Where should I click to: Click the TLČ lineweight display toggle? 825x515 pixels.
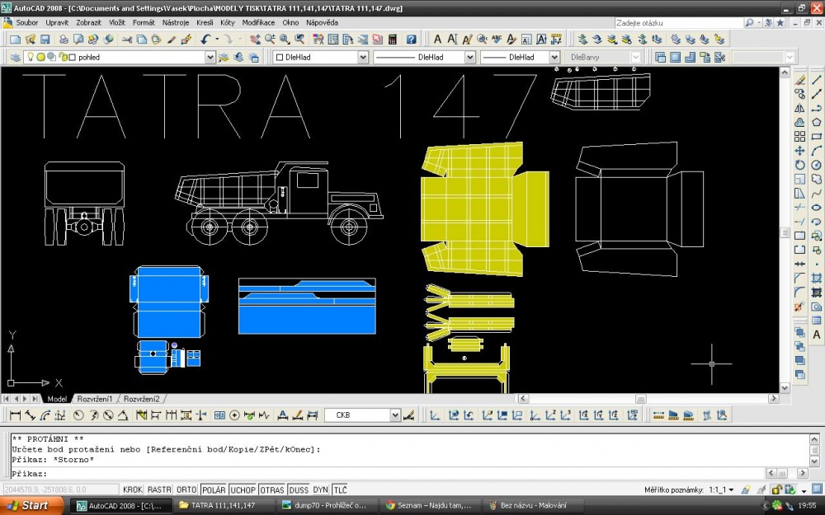341,489
